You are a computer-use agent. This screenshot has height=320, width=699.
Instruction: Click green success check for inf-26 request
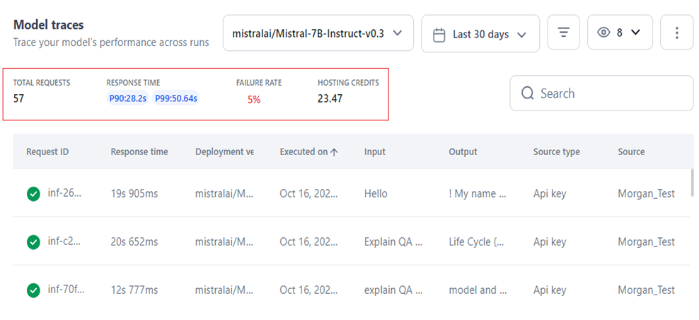pyautogui.click(x=33, y=194)
